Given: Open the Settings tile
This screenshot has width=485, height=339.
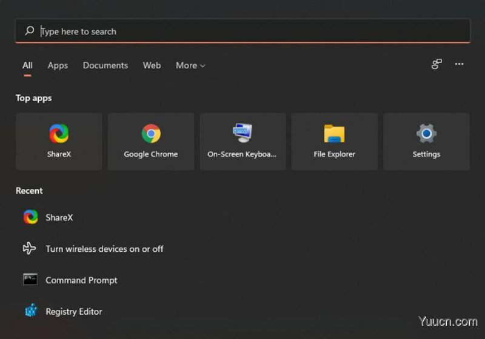Looking at the screenshot, I should point(427,142).
